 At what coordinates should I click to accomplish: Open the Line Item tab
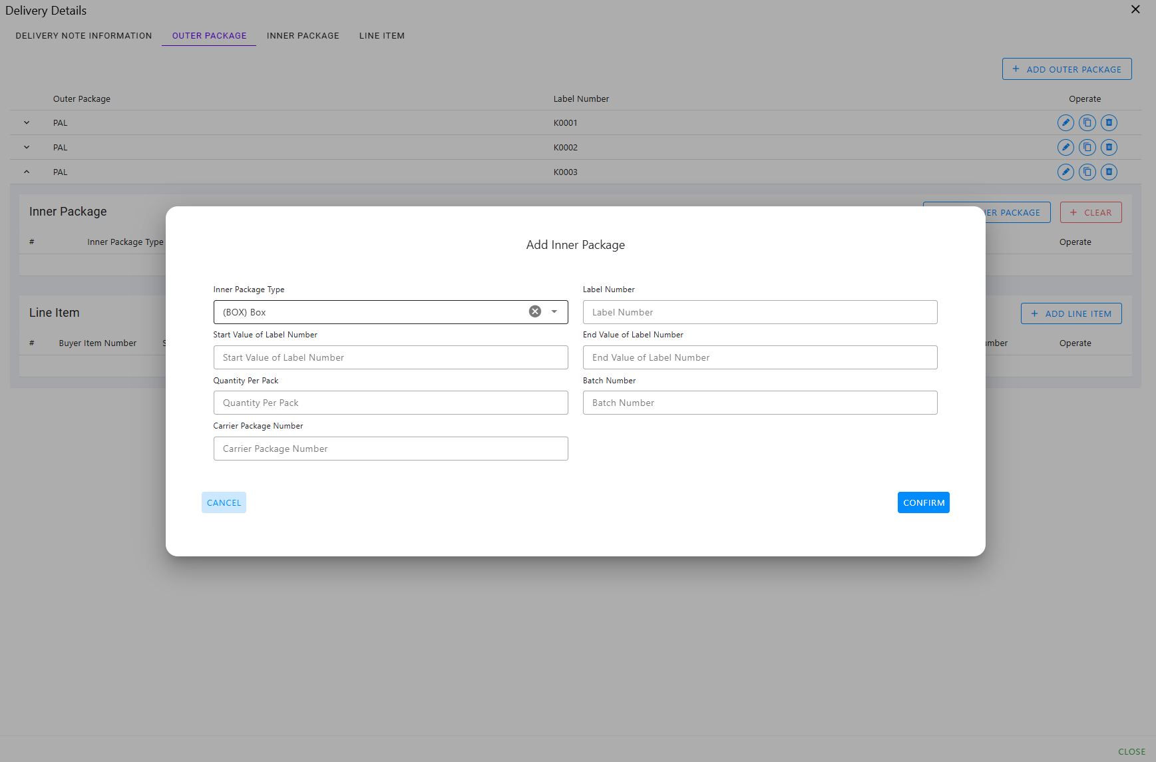(x=382, y=36)
